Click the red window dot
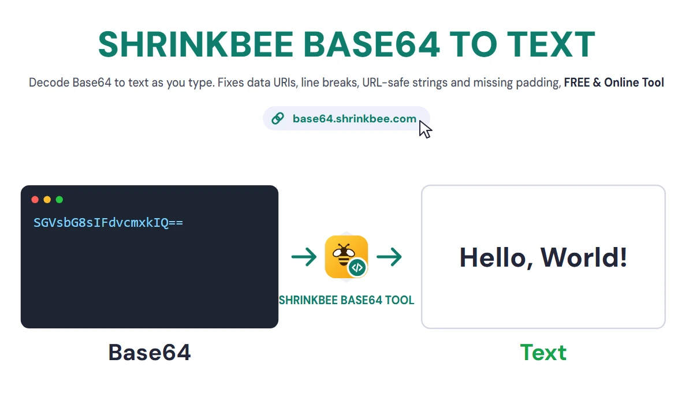Viewport: 693px width, 404px height. (35, 200)
